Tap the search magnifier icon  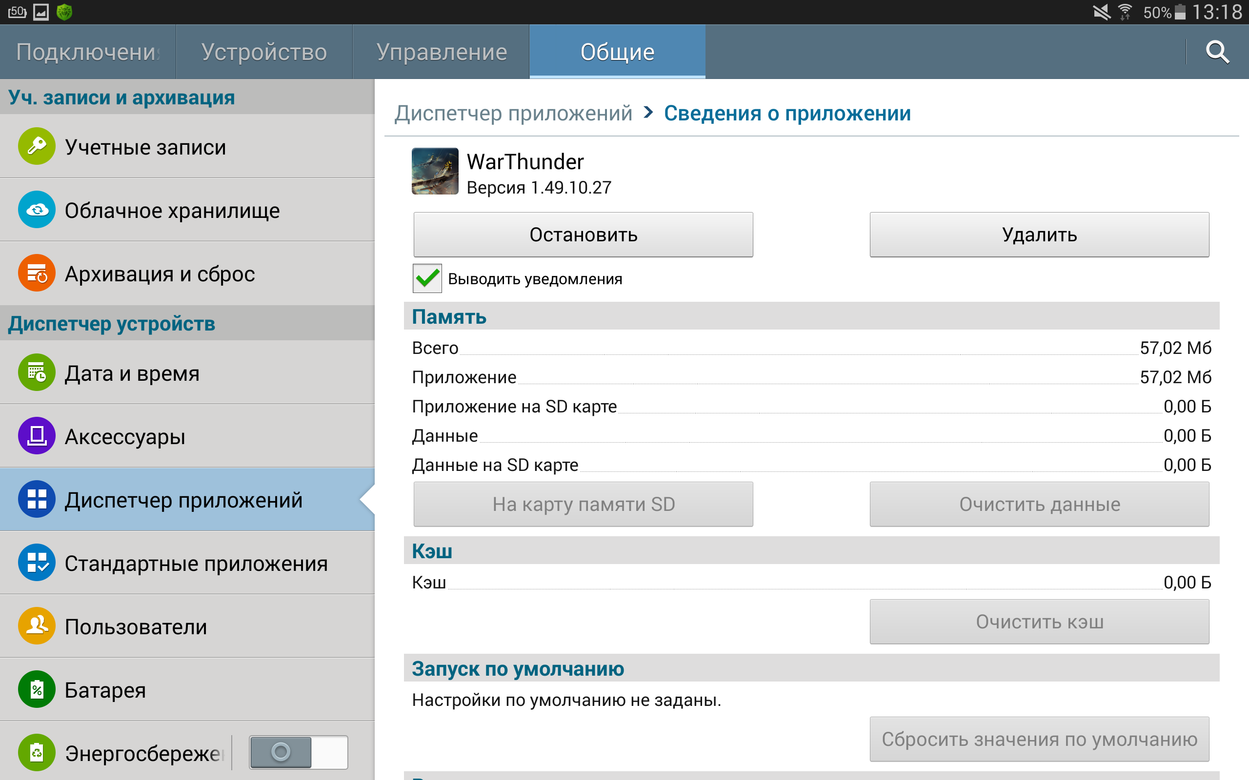coord(1217,52)
